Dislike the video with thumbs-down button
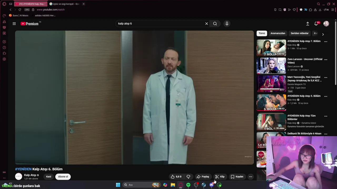 (189, 177)
